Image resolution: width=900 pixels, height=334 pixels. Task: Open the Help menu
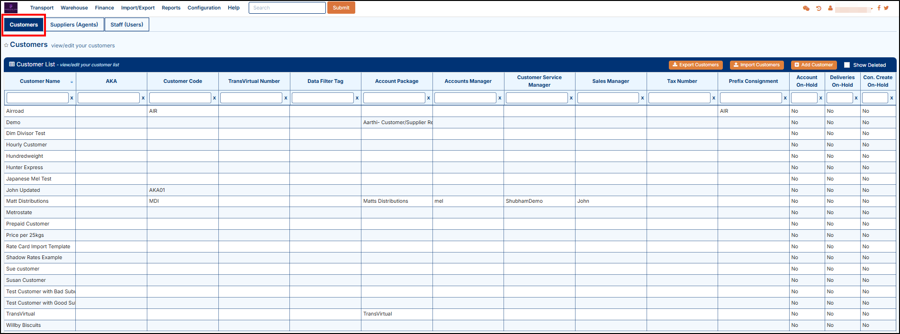[234, 8]
